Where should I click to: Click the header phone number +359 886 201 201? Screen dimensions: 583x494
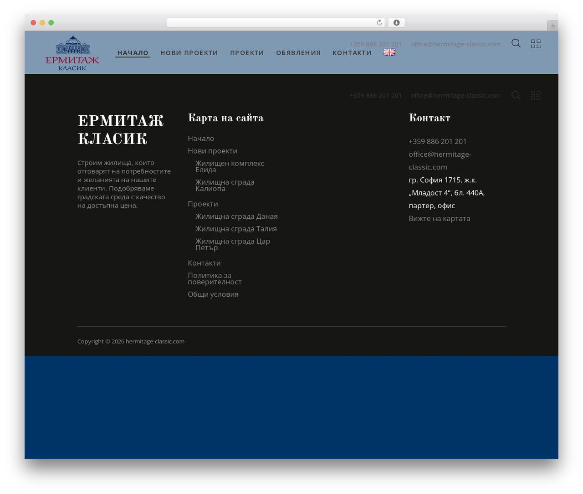[376, 44]
